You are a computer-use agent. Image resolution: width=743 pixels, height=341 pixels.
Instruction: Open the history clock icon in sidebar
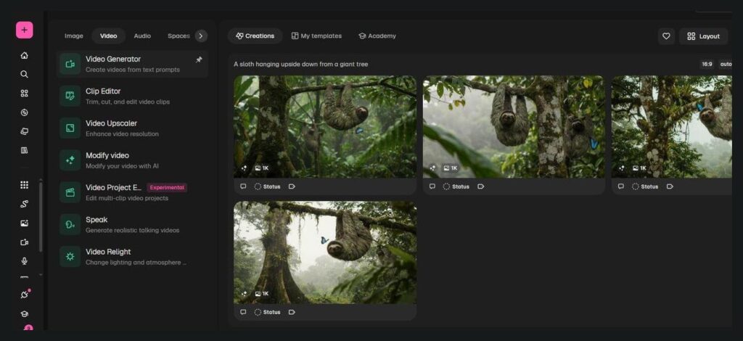pos(24,112)
